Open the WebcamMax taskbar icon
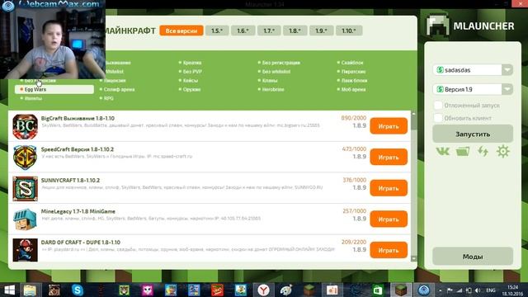Screen dimensions: 528x297 [423, 290]
